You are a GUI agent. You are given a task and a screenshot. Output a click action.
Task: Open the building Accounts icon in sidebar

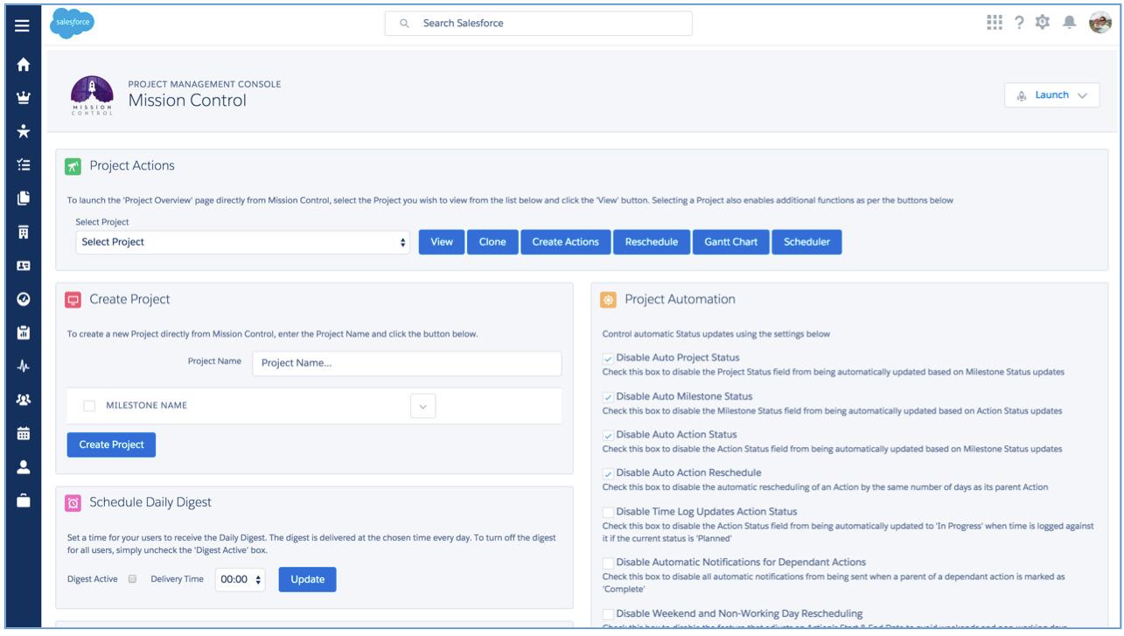(23, 232)
